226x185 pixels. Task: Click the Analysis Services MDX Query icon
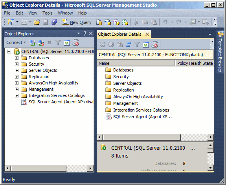[x=108, y=22]
